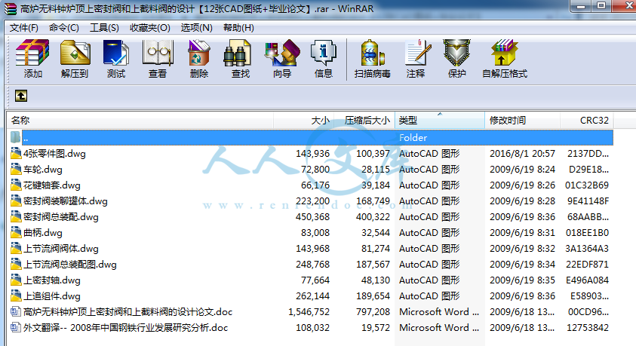Open the View (查看) toolbar icon
This screenshot has height=346, width=636.
pos(158,53)
